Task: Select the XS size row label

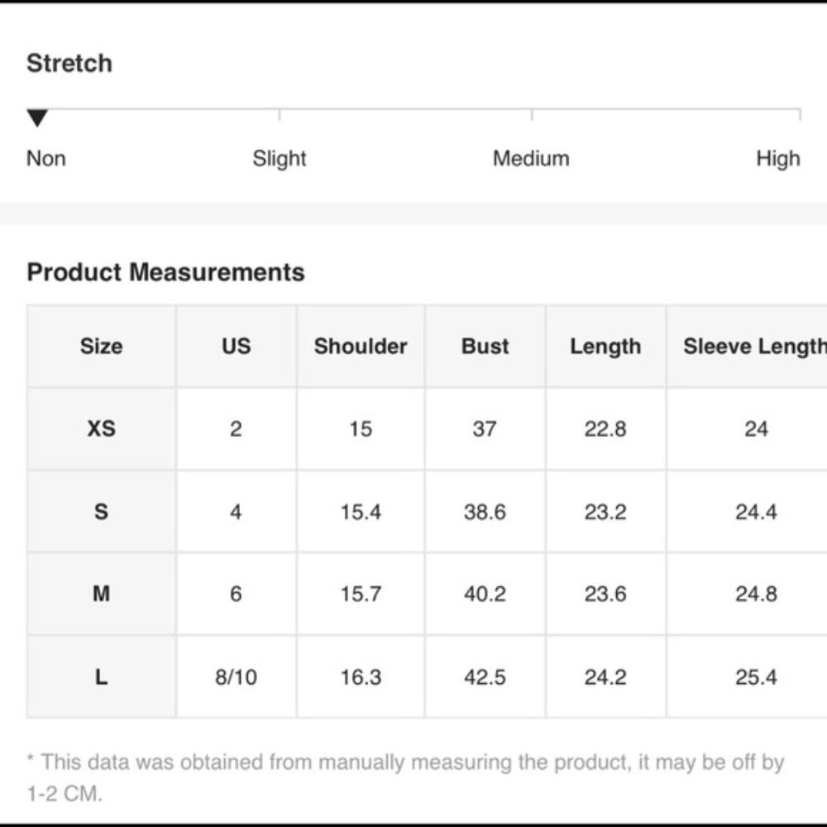Action: tap(101, 428)
